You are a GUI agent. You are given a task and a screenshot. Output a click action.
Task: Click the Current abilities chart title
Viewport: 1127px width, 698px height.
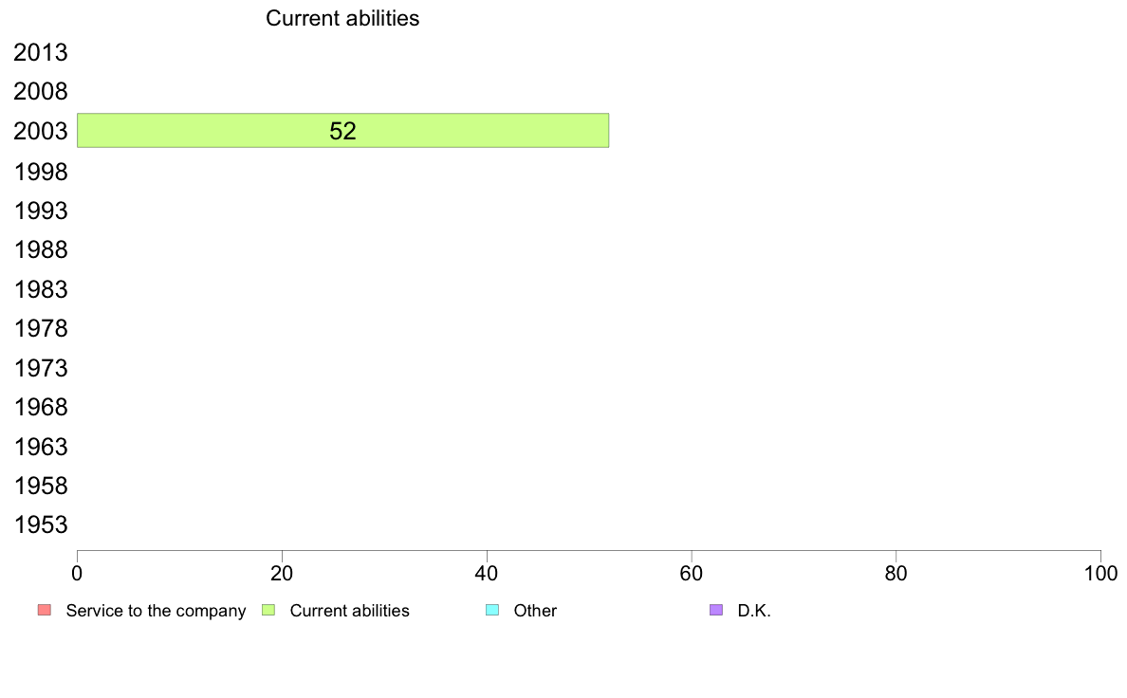point(342,18)
